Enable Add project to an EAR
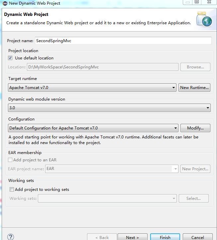 pyautogui.click(x=10, y=160)
